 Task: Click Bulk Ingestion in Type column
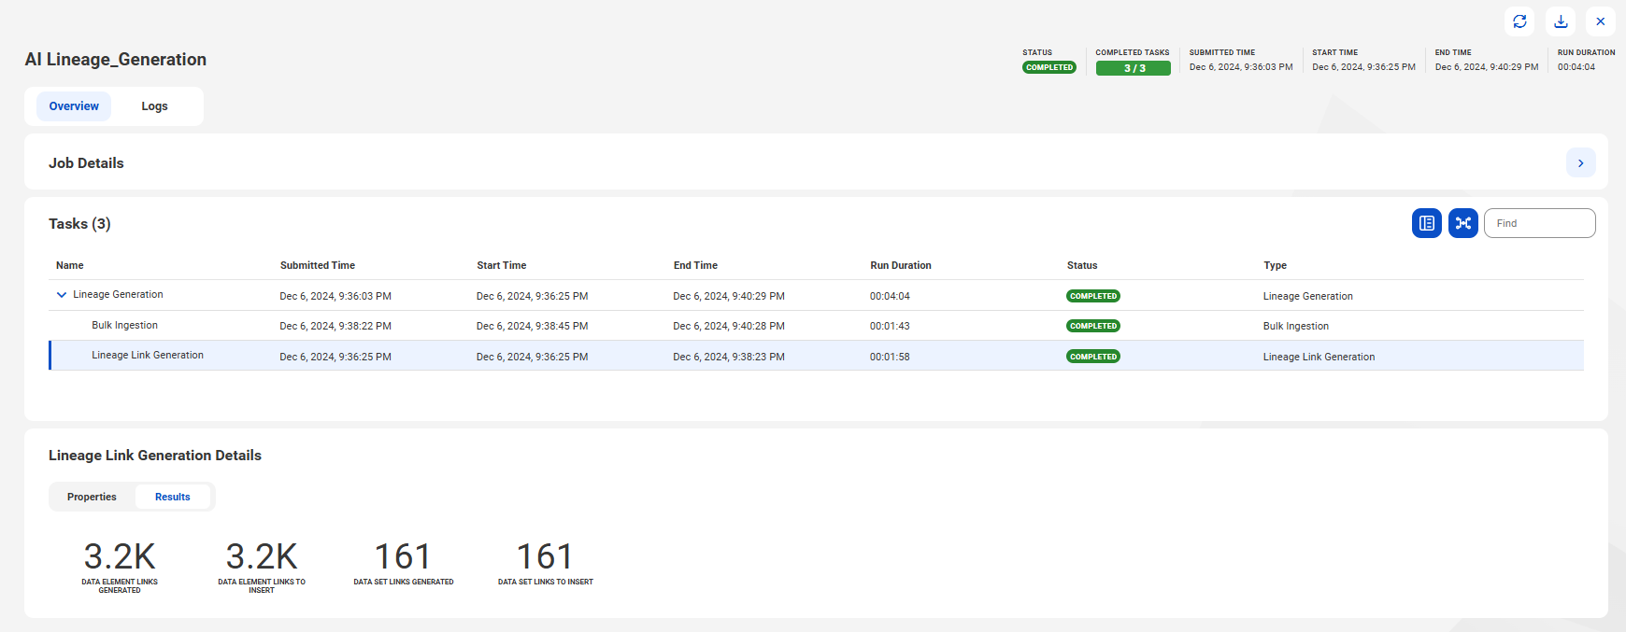click(x=1296, y=327)
